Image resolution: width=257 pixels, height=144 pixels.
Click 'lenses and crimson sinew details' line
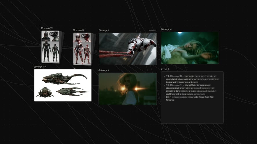(182, 82)
